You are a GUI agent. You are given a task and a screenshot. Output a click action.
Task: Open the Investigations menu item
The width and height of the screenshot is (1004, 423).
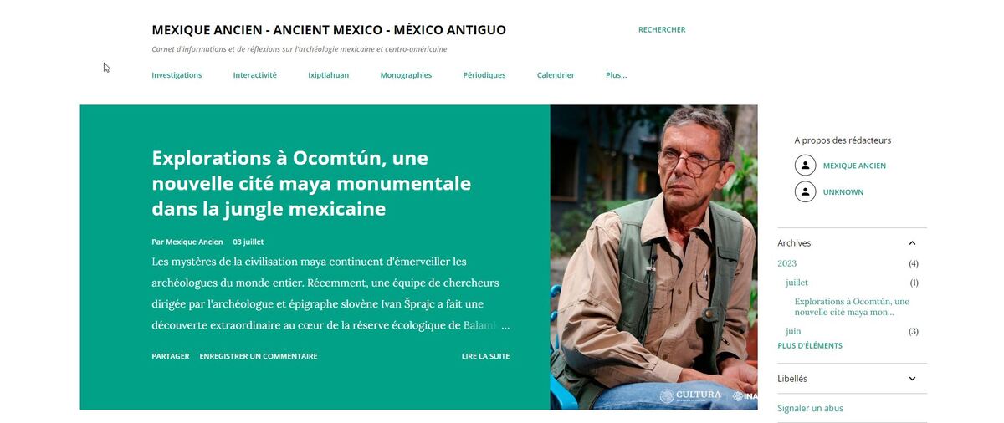click(x=177, y=75)
